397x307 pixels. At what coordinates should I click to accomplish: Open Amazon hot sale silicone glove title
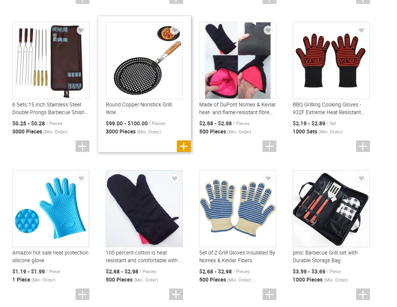50,256
